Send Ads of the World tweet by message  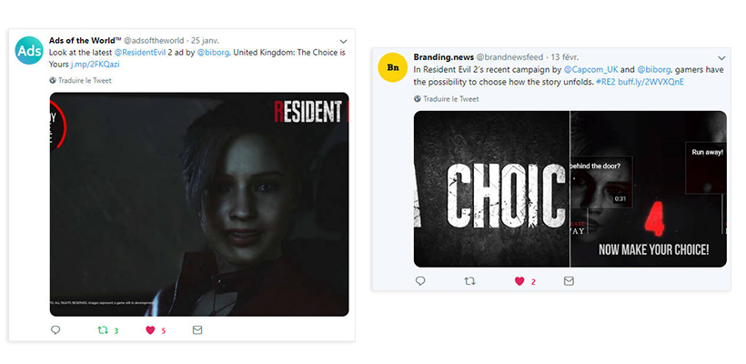(x=197, y=329)
